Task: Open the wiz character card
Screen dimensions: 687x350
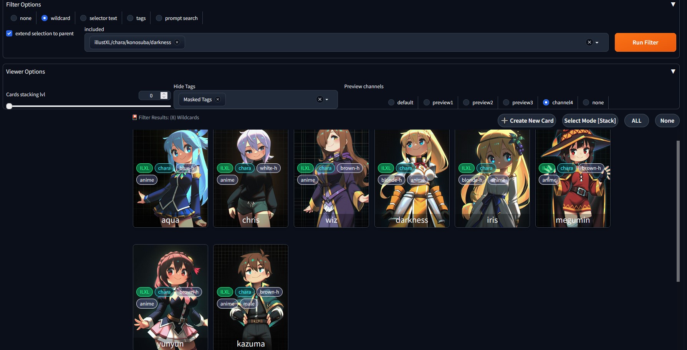Action: pos(331,178)
